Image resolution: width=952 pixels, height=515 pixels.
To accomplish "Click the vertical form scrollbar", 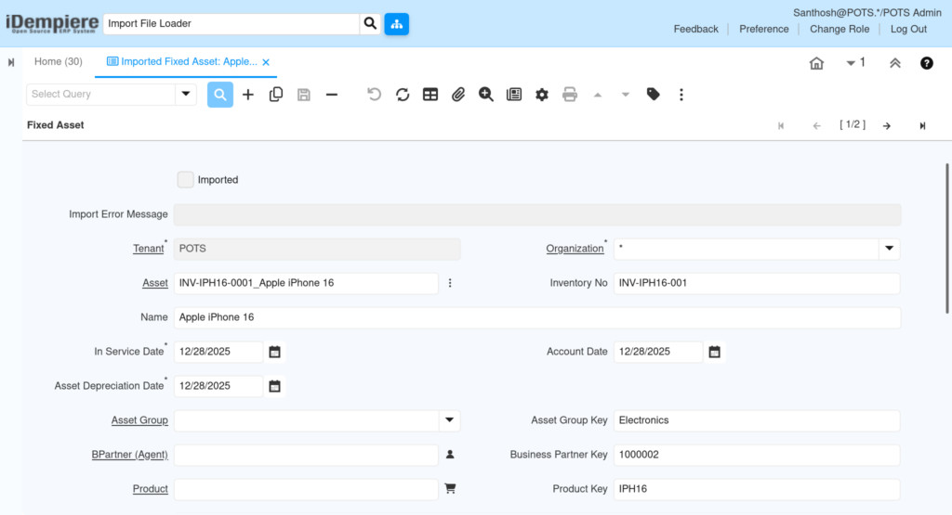I will 947,238.
